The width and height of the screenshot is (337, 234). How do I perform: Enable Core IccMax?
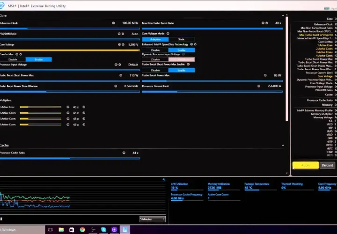(39, 59)
